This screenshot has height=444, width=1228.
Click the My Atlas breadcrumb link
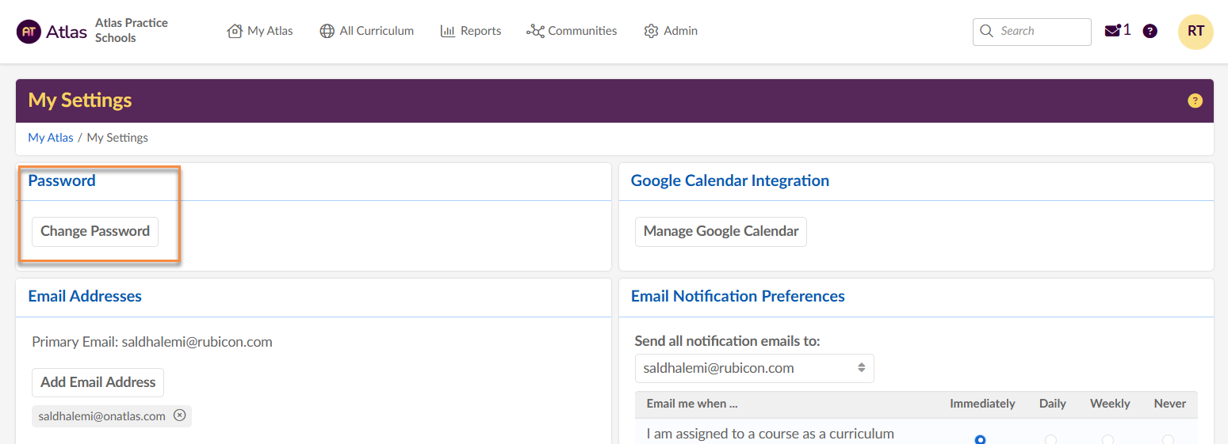[x=51, y=138]
